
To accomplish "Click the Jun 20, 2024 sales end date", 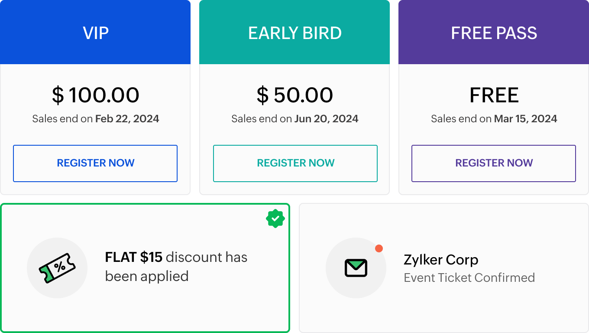I will point(327,119).
